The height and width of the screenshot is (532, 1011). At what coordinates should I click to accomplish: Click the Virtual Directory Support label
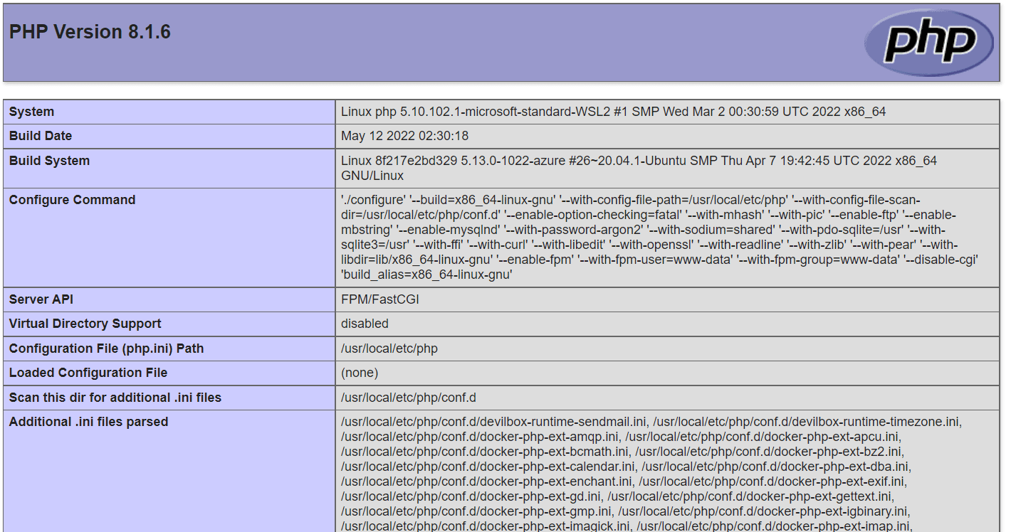click(x=85, y=324)
